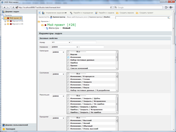Click the search magnifier icon in TrackStudio
The height and width of the screenshot is (132, 176).
tap(169, 18)
